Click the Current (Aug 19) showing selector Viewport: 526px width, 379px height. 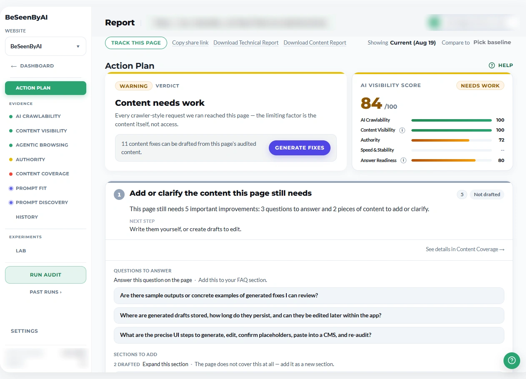coord(413,42)
